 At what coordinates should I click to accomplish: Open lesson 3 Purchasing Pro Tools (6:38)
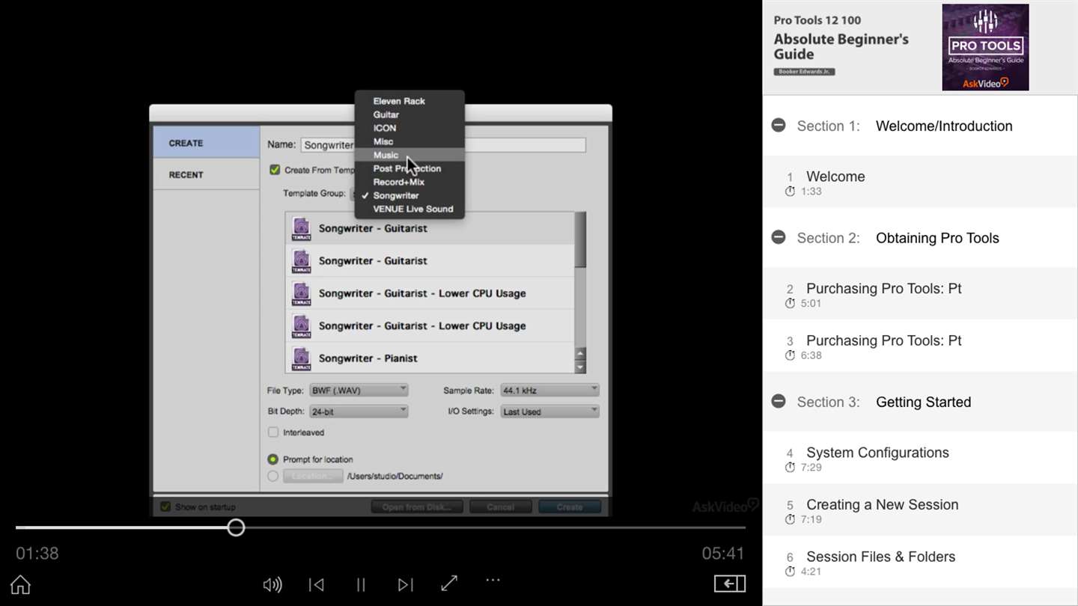tap(920, 346)
